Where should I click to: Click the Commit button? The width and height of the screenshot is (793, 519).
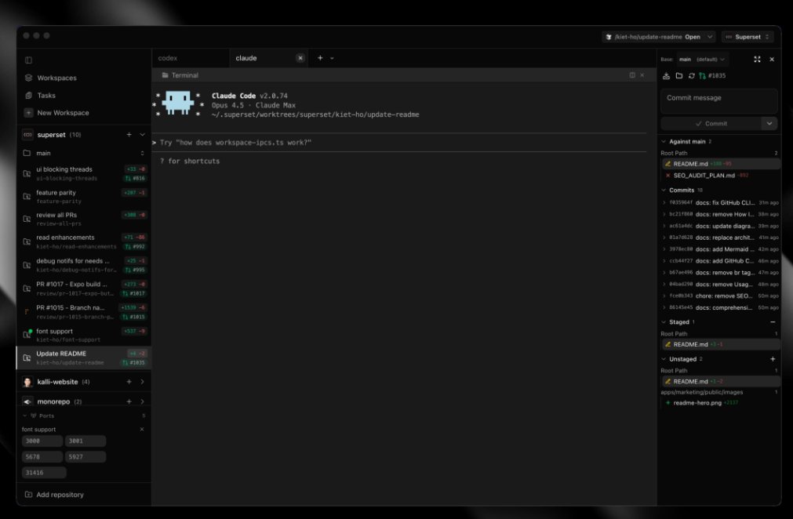(x=711, y=123)
